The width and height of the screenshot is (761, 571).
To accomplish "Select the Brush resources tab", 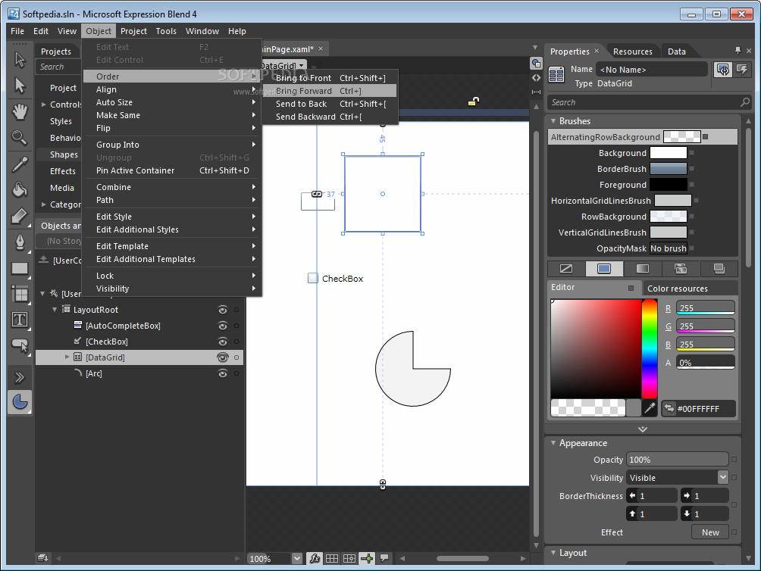I will click(719, 269).
